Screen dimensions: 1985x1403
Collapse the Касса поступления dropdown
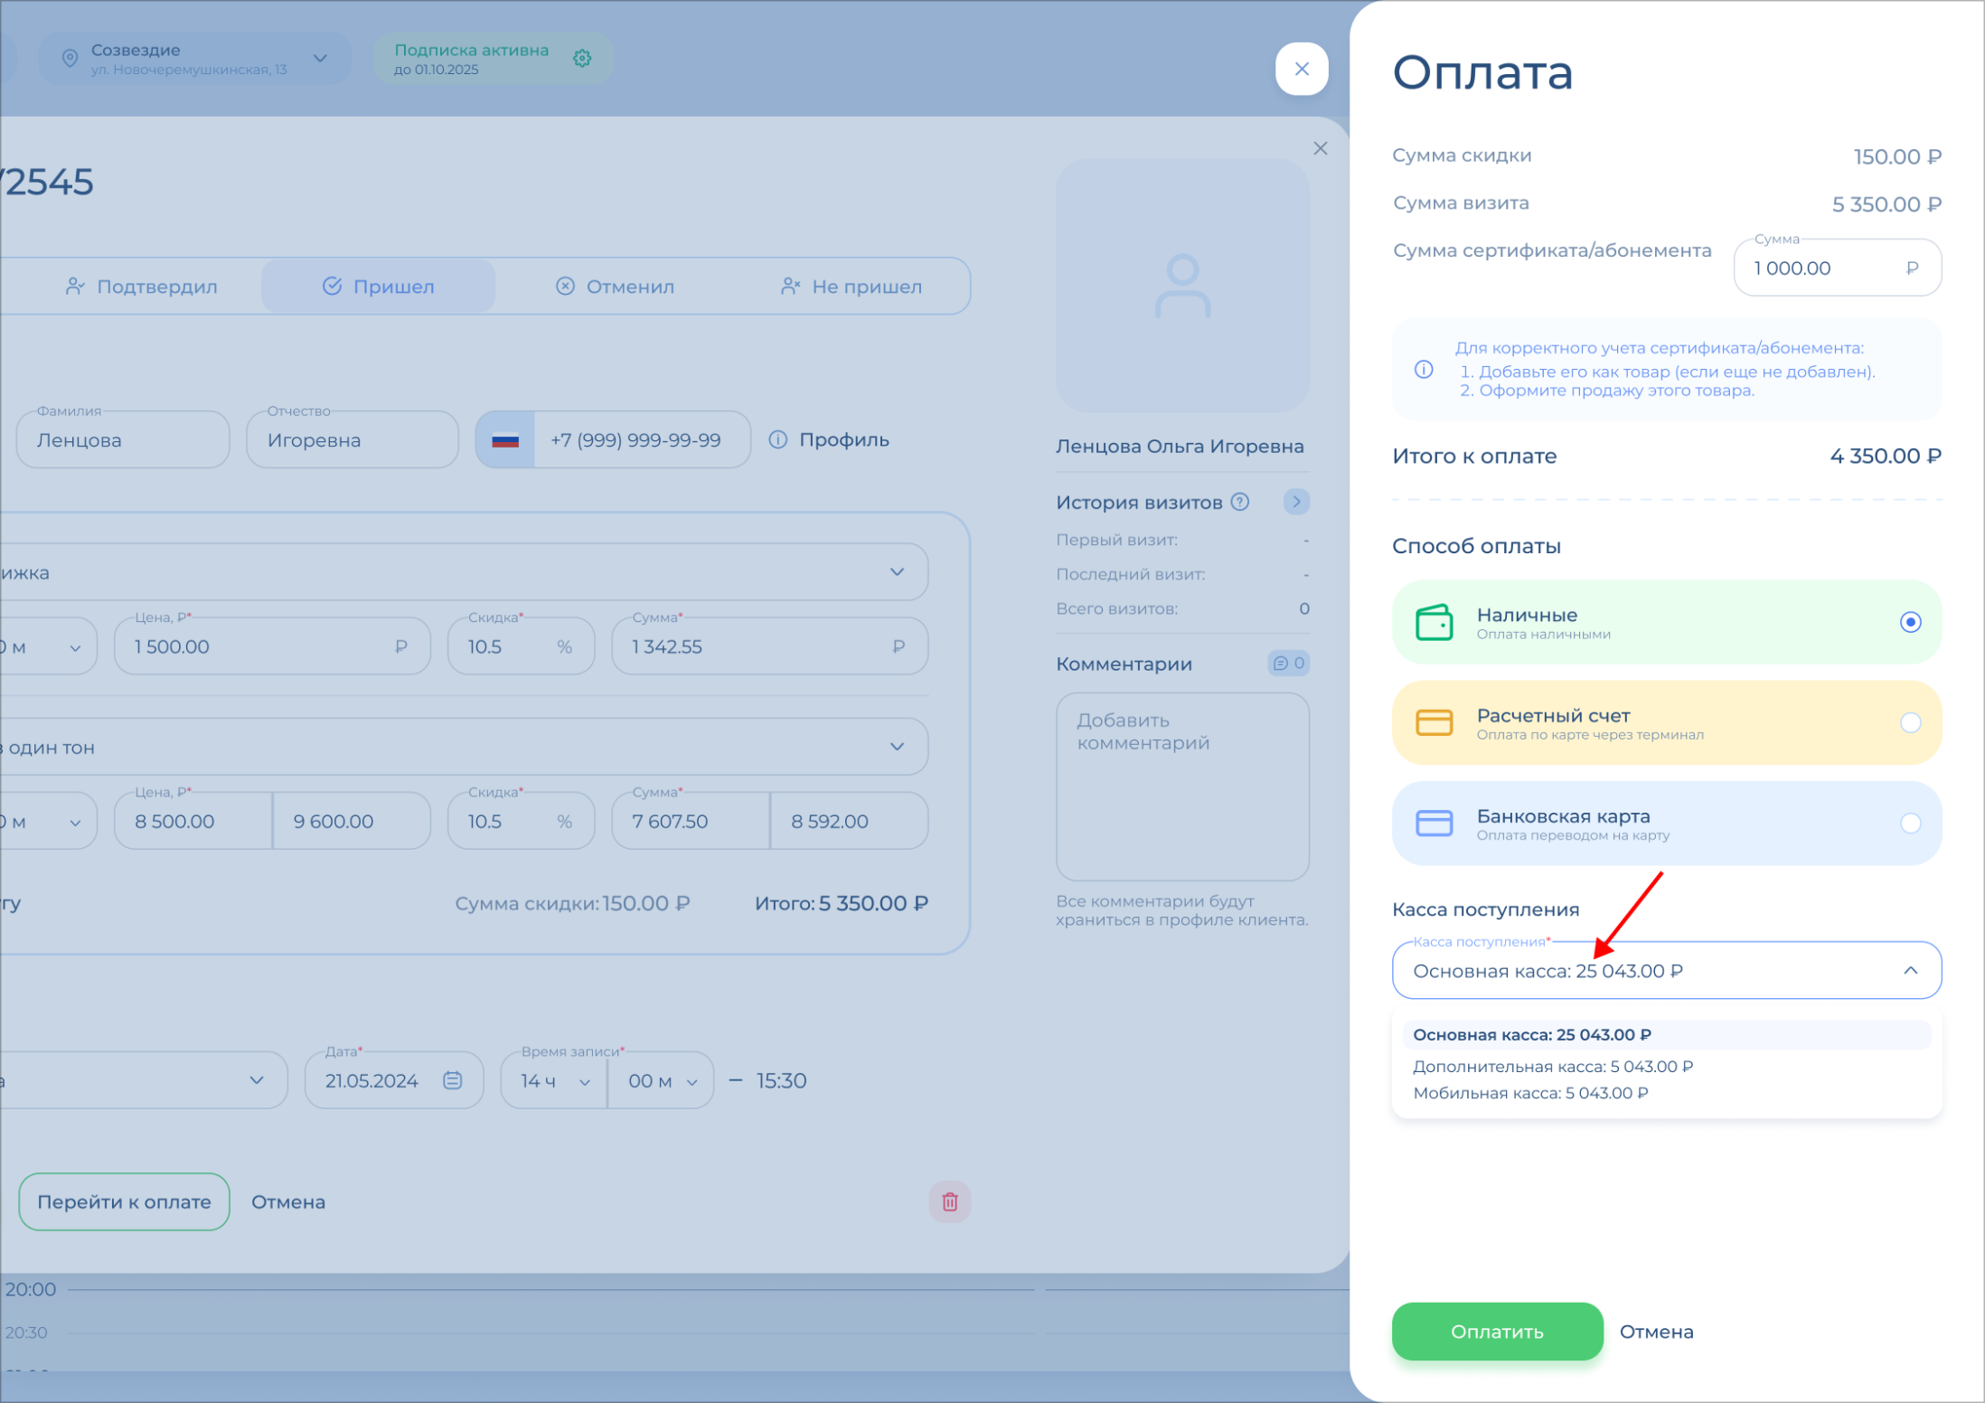click(1909, 970)
